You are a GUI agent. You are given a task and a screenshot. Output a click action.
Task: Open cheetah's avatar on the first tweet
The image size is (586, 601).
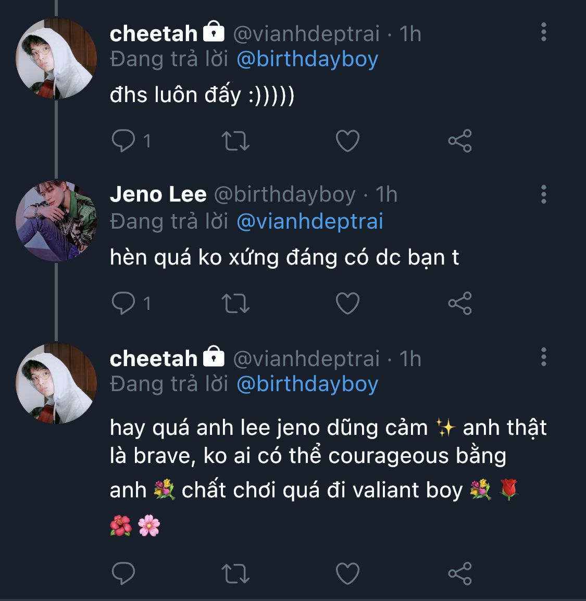tap(56, 58)
